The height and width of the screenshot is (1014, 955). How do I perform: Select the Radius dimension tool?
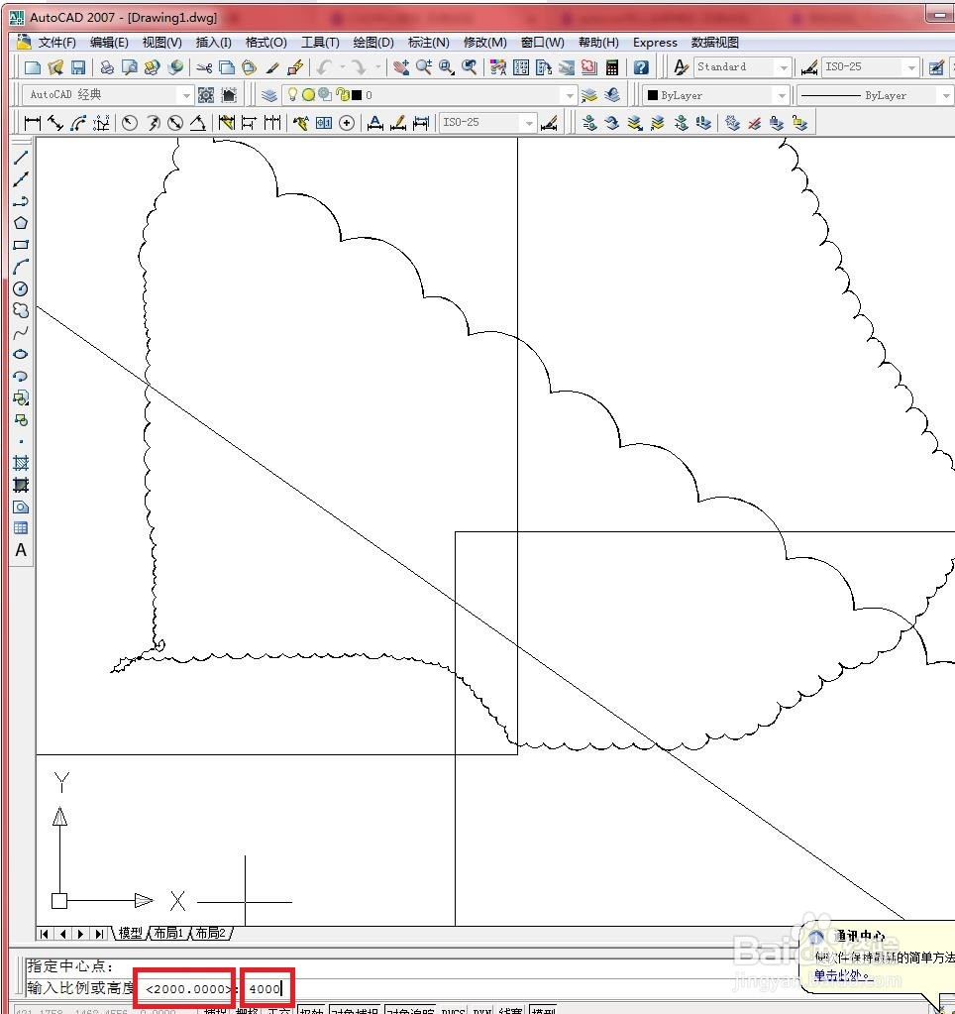(130, 122)
